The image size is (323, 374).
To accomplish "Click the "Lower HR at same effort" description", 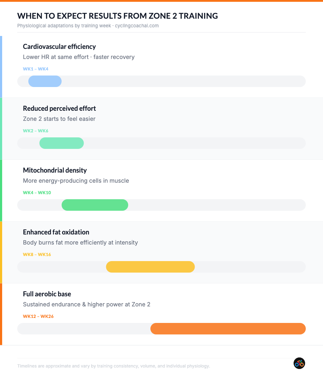I will [79, 57].
